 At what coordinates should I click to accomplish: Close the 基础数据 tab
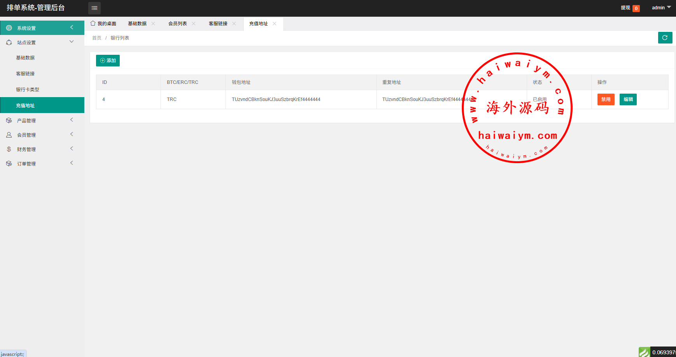[153, 24]
